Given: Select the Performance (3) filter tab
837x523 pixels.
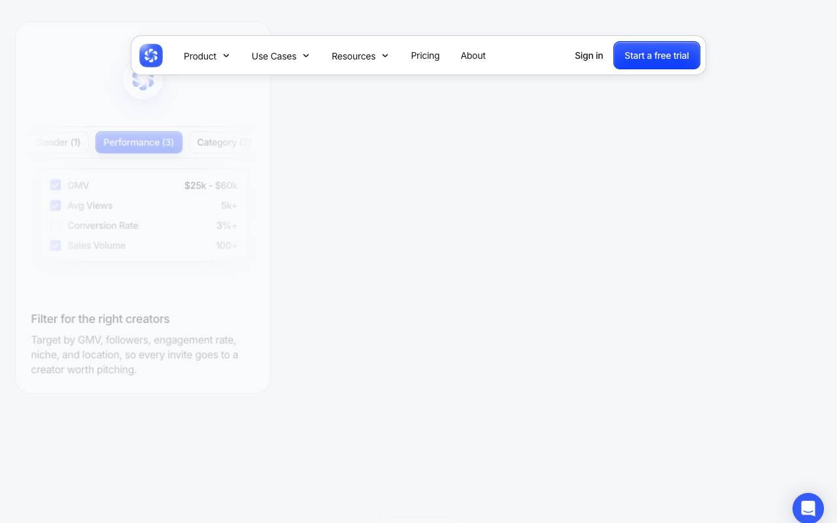Looking at the screenshot, I should (139, 143).
